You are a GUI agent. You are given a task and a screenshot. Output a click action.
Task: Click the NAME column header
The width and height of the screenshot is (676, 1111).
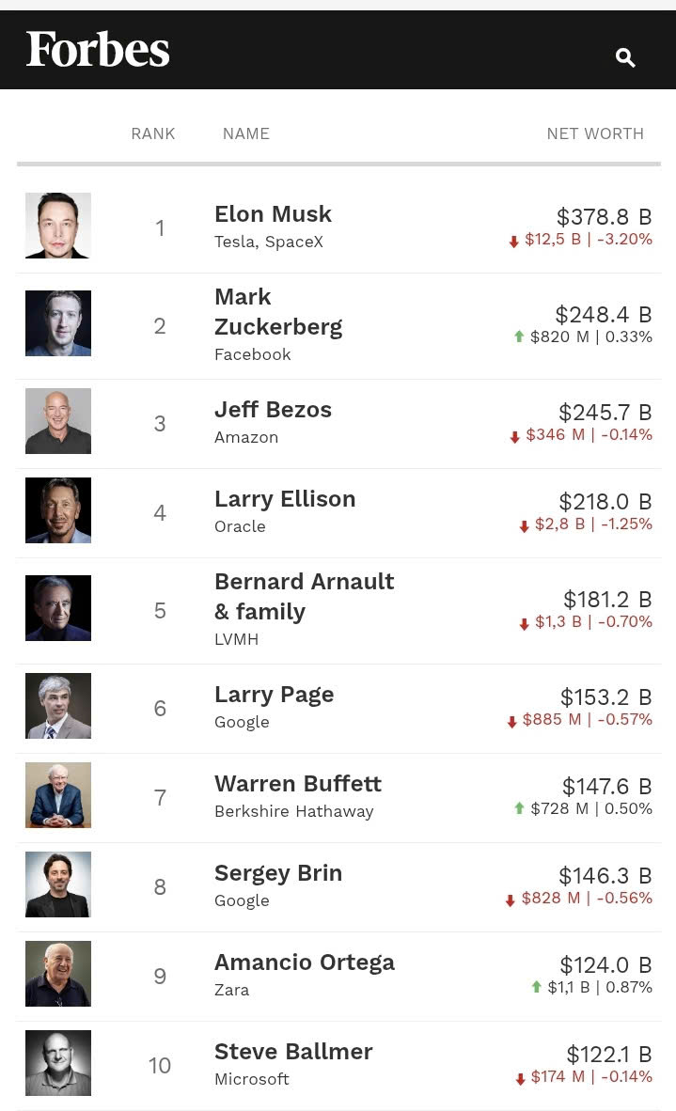tap(245, 133)
